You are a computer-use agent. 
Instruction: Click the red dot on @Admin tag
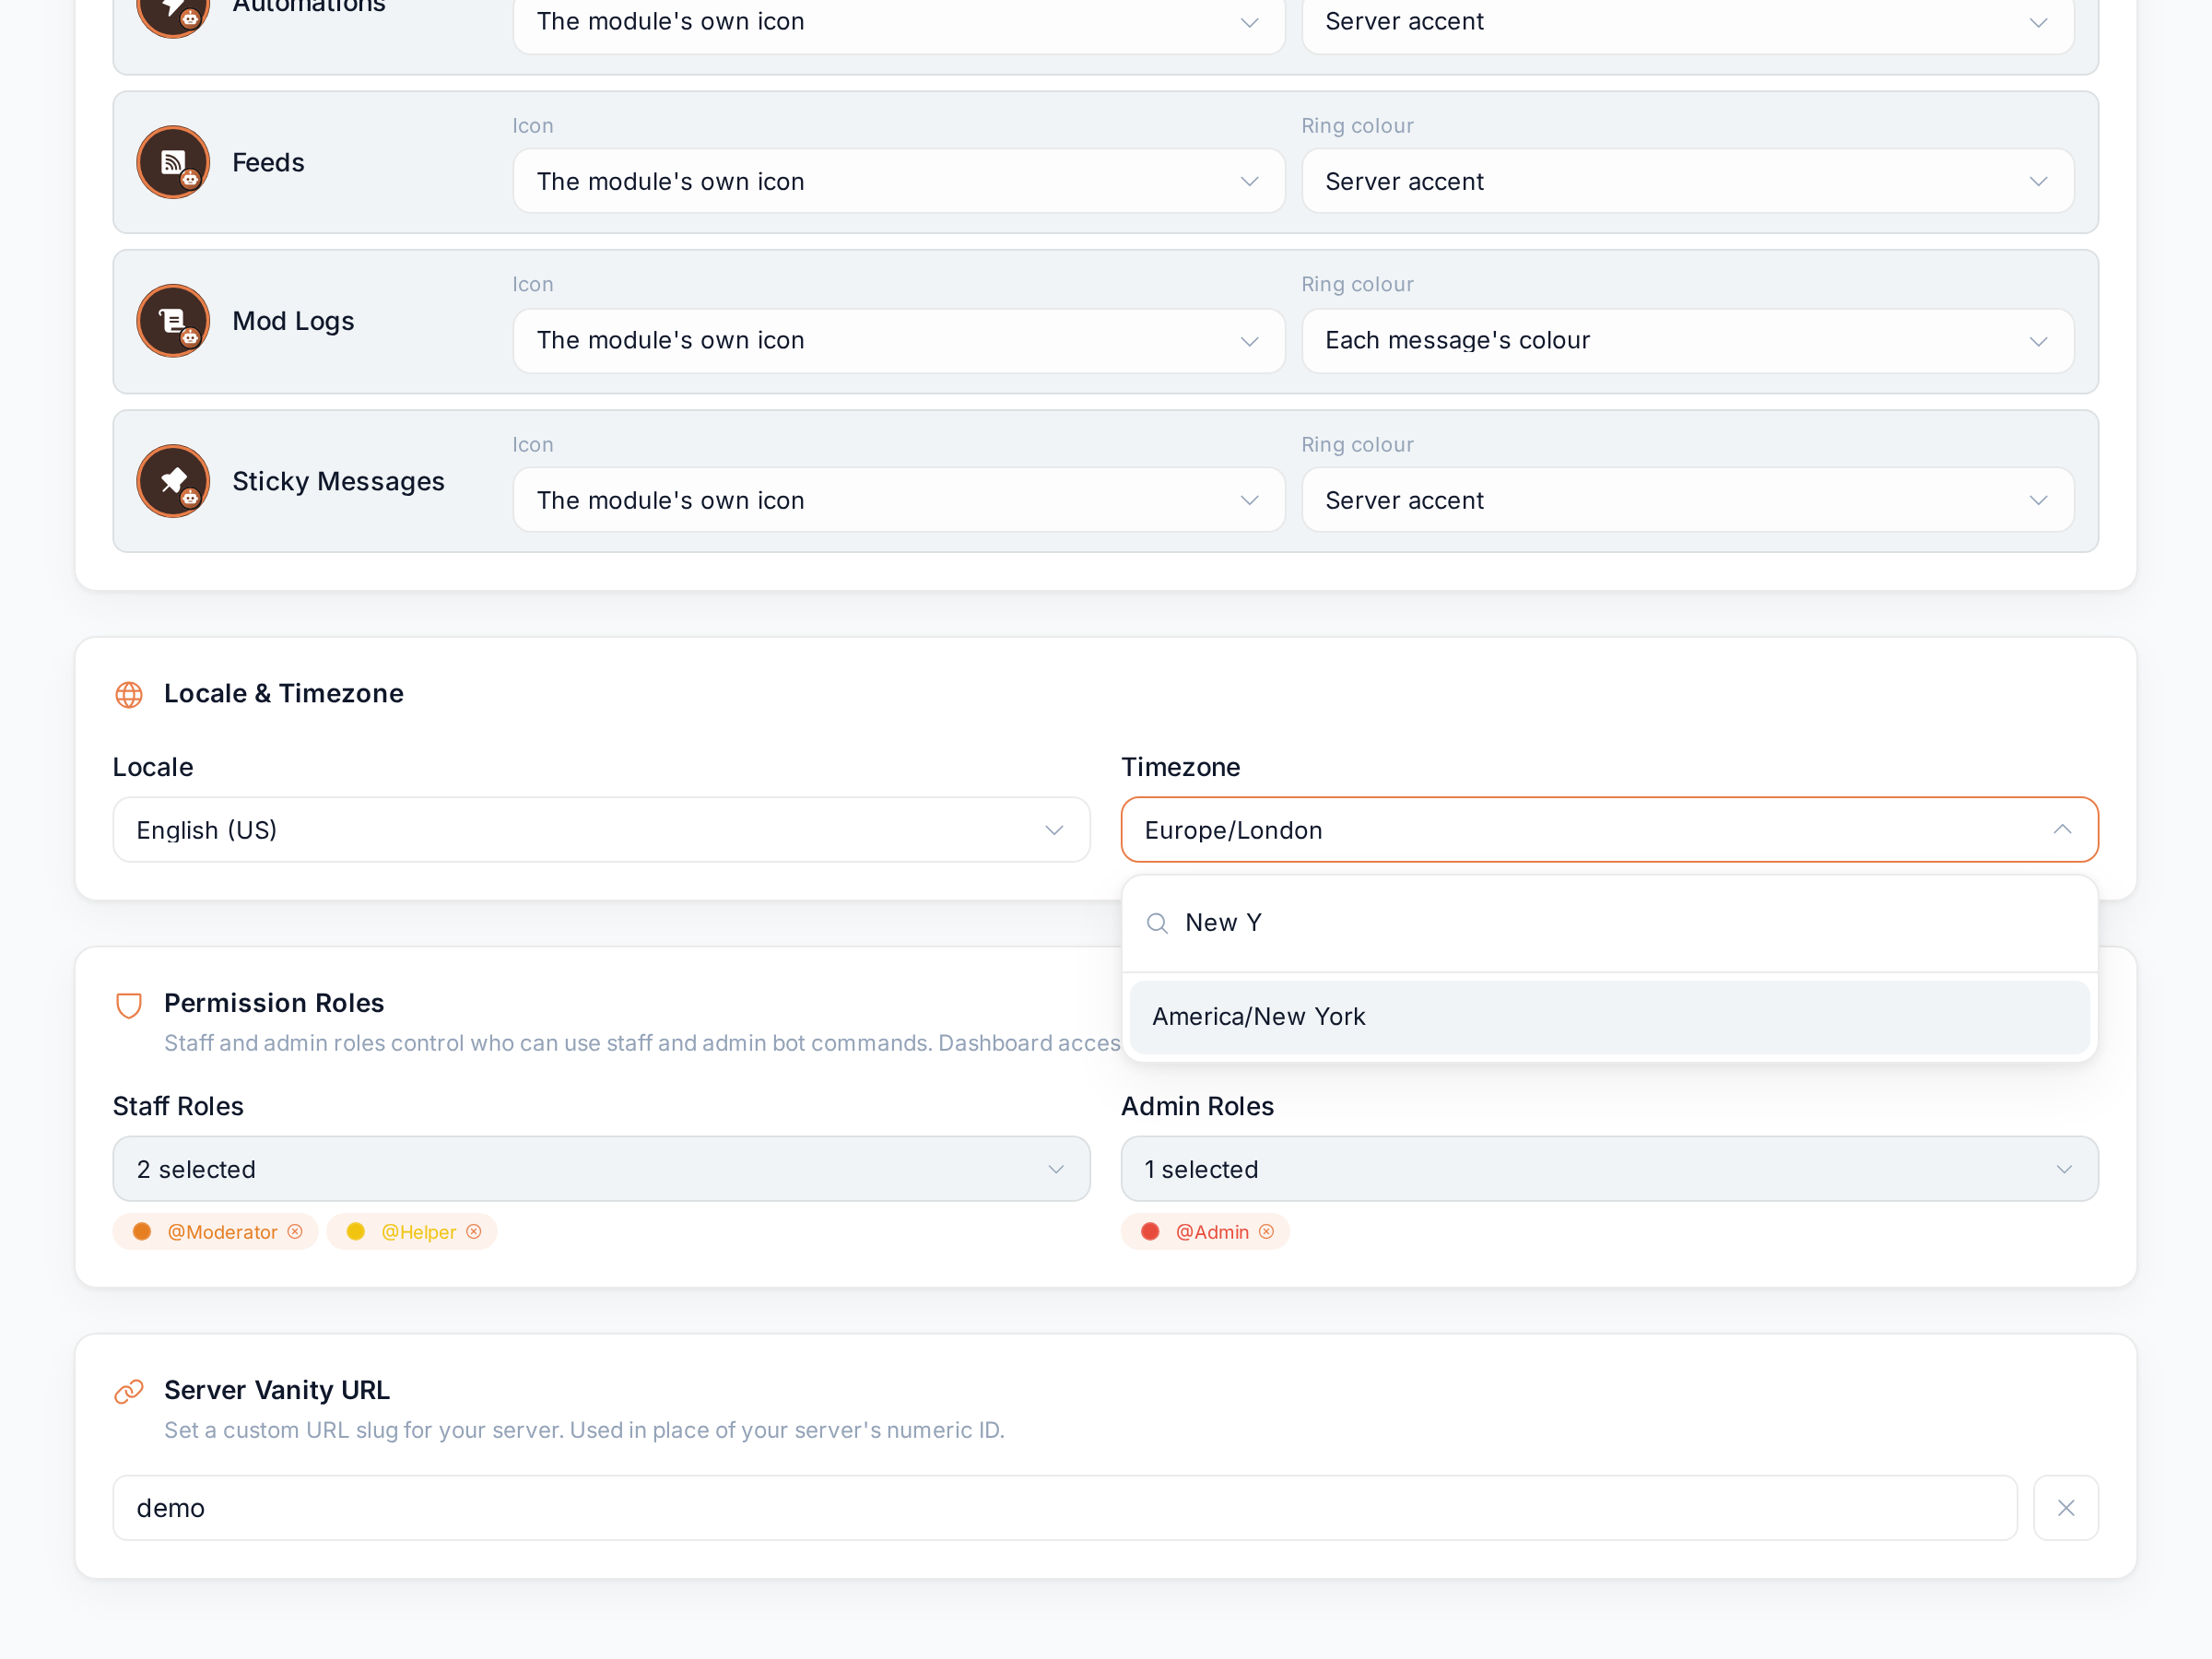tap(1150, 1231)
